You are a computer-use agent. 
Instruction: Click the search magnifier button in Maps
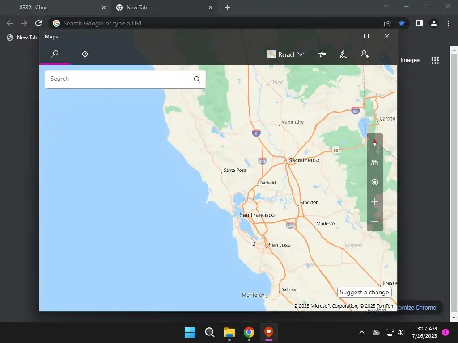click(197, 79)
